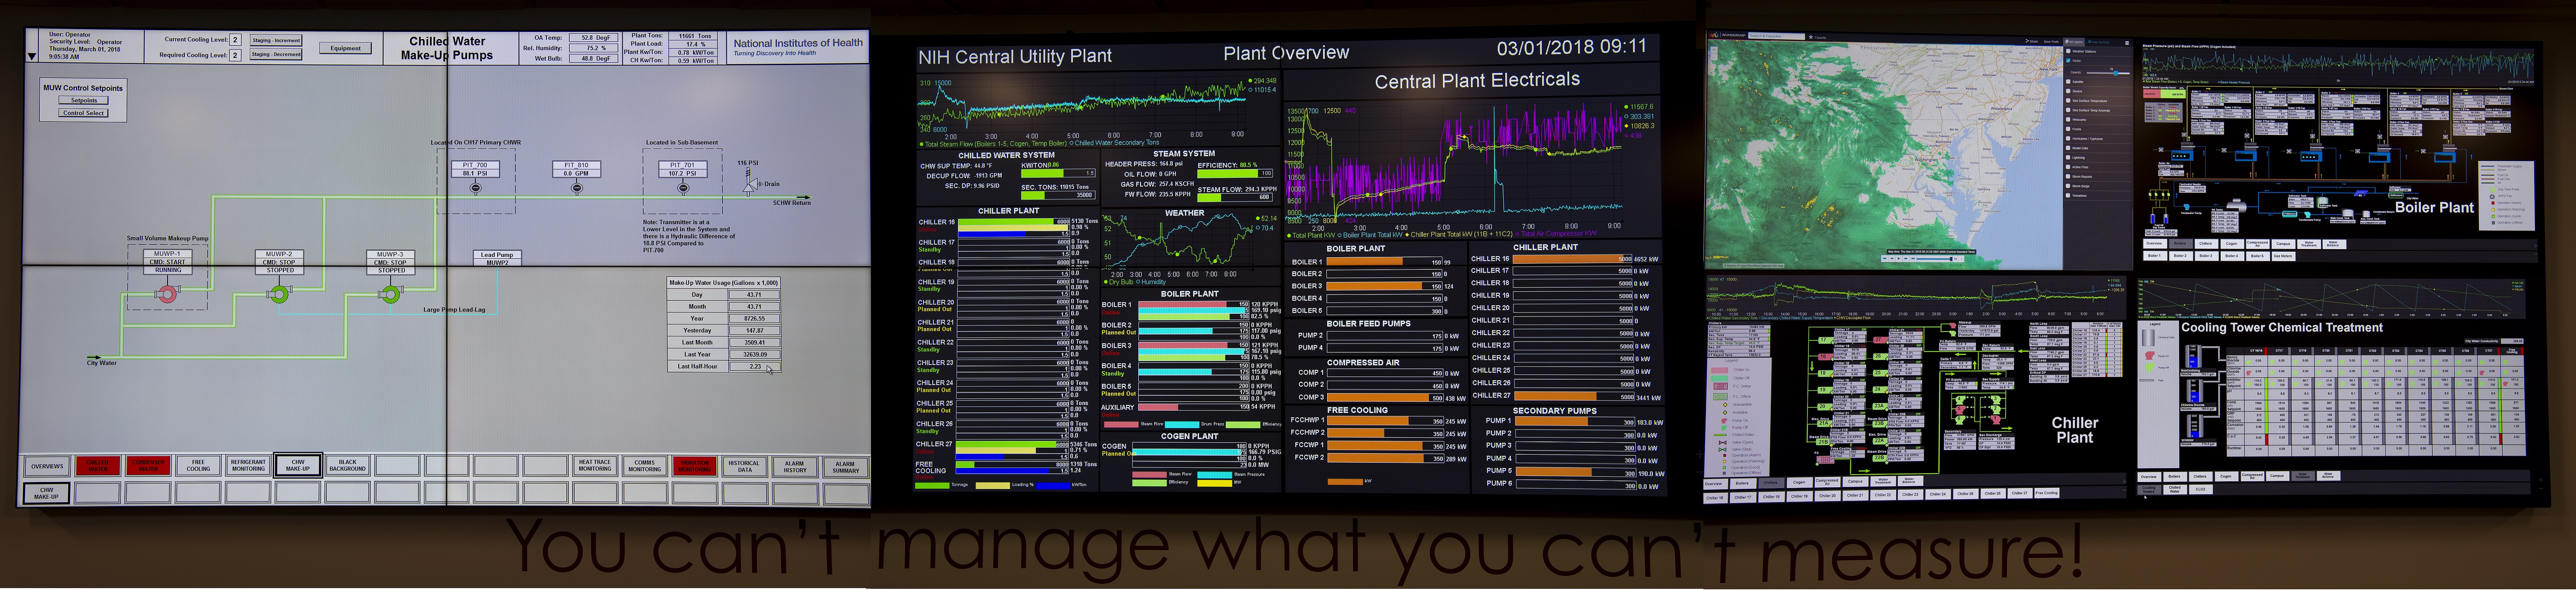2576x590 pixels.
Task: Play the radar animation in Wundermap
Action: point(1899,259)
